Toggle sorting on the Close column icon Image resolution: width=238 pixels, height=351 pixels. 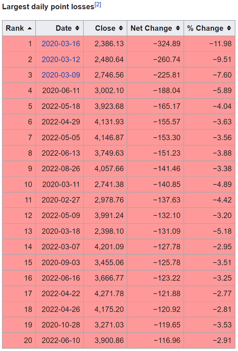[x=121, y=28]
